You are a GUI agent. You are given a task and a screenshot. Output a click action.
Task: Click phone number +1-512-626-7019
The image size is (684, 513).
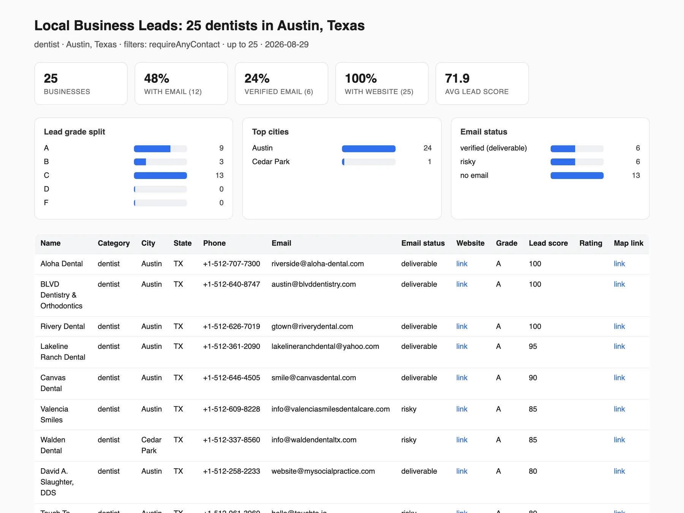pyautogui.click(x=231, y=326)
